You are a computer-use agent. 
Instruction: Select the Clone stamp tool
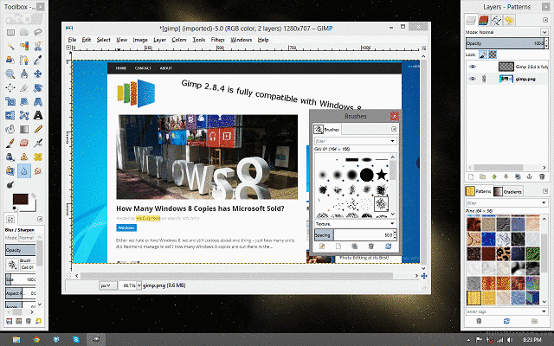24,157
